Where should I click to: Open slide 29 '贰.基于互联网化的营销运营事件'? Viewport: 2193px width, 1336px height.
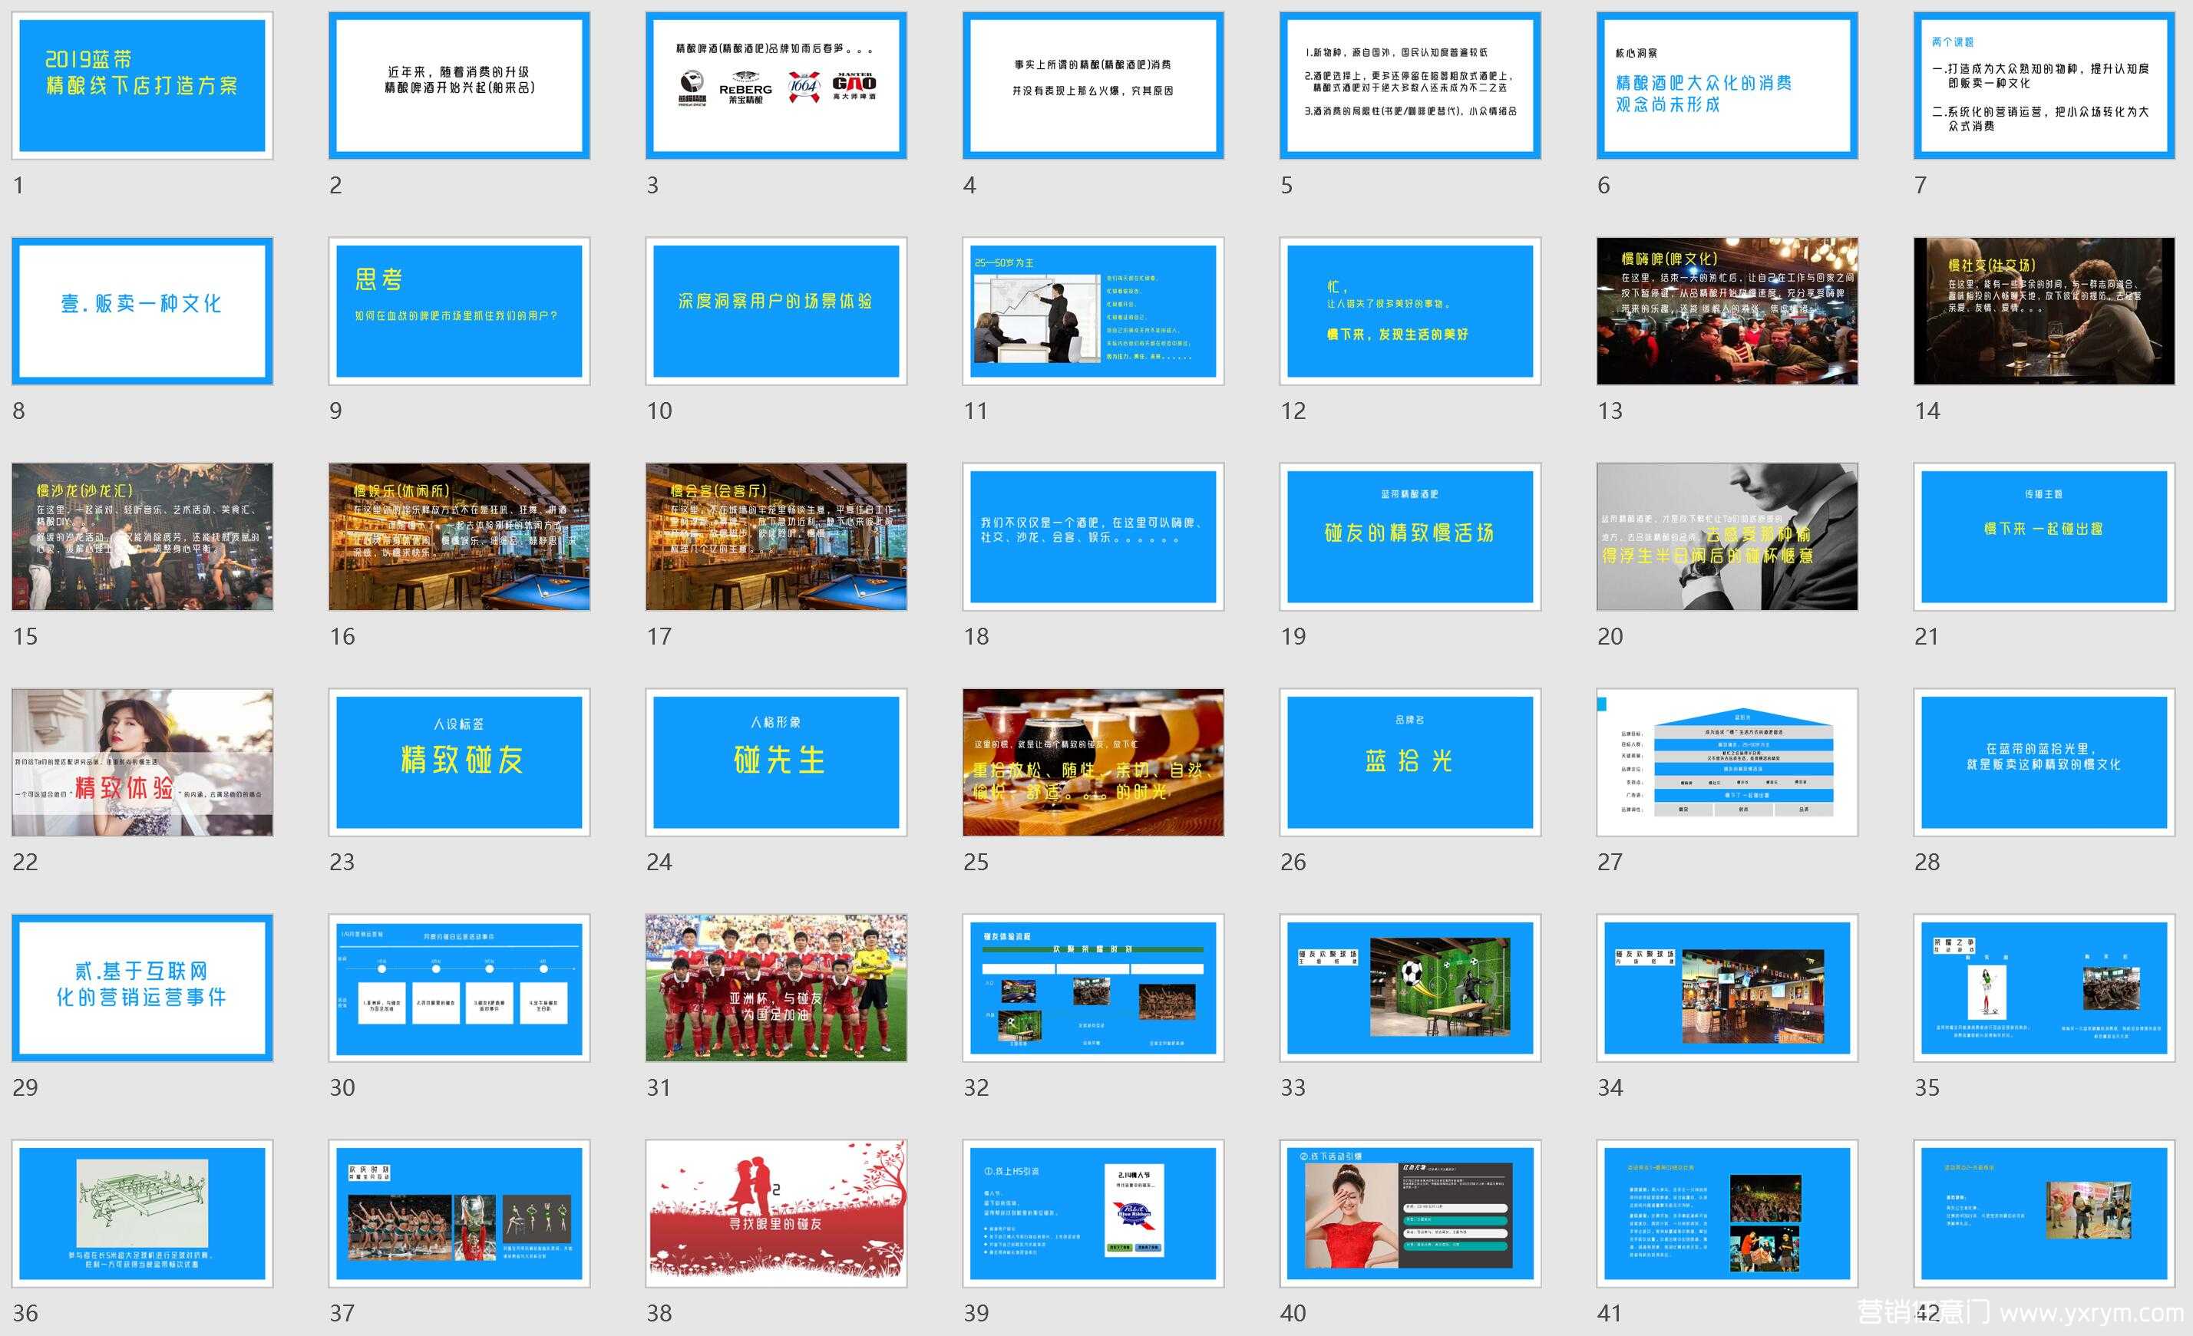[143, 988]
